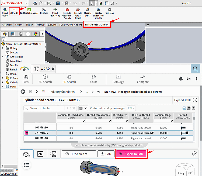Open the Color search option
Viewport: 202px width, 176px height.
tap(93, 79)
